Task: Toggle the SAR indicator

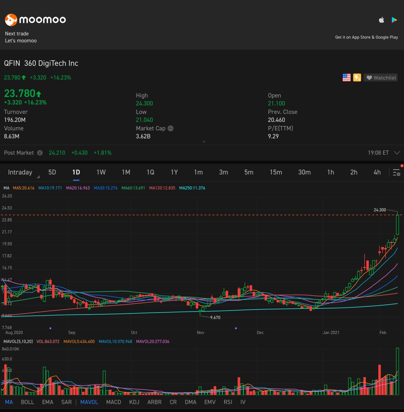Action: 66,402
